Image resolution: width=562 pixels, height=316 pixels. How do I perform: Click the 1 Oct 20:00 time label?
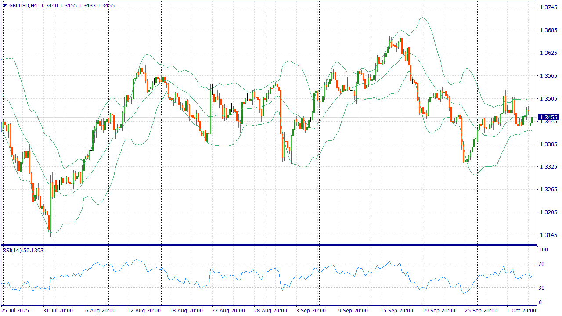pos(522,311)
